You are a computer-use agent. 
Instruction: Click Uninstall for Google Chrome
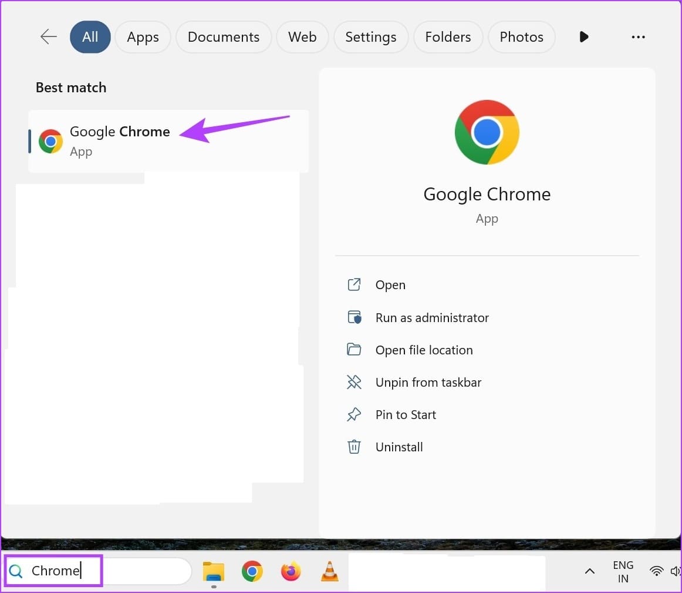coord(399,447)
